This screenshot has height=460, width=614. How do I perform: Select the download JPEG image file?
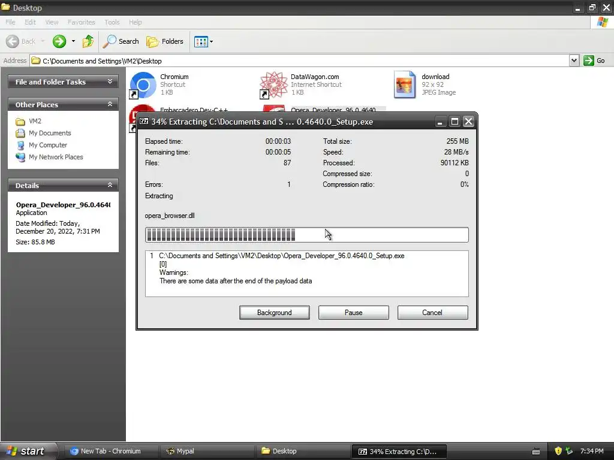pos(405,84)
